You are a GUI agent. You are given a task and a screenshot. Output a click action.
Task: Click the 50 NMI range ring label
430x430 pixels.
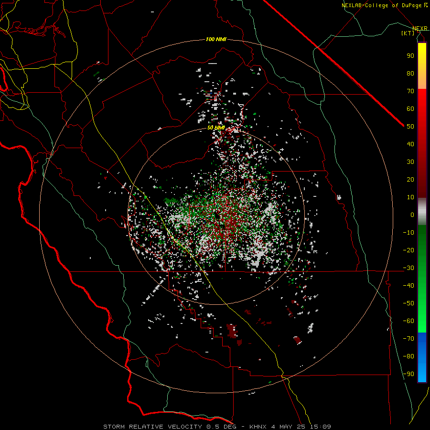point(216,128)
